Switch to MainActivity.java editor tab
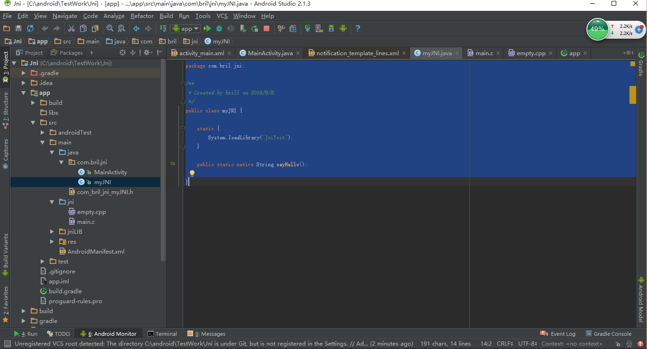This screenshot has height=349, width=647. [270, 53]
